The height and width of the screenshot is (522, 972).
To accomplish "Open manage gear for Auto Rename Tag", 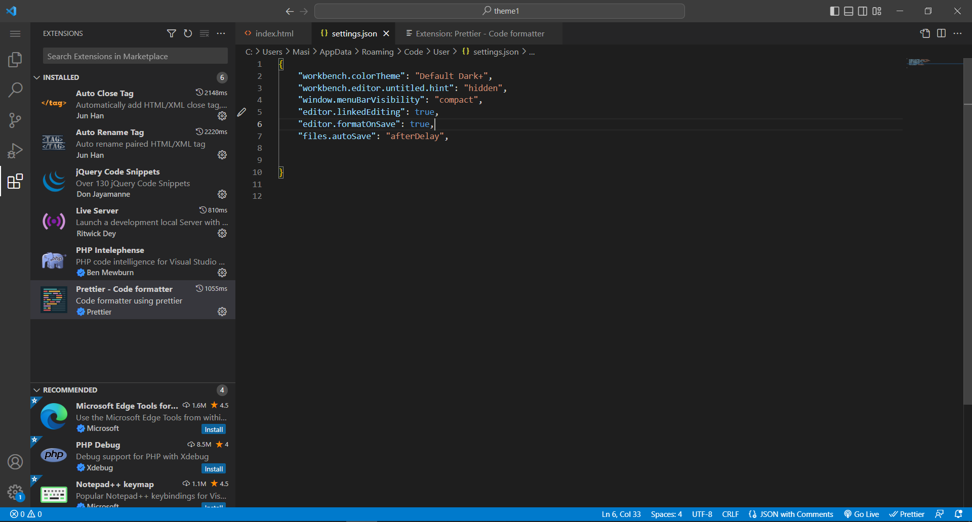I will click(x=222, y=155).
